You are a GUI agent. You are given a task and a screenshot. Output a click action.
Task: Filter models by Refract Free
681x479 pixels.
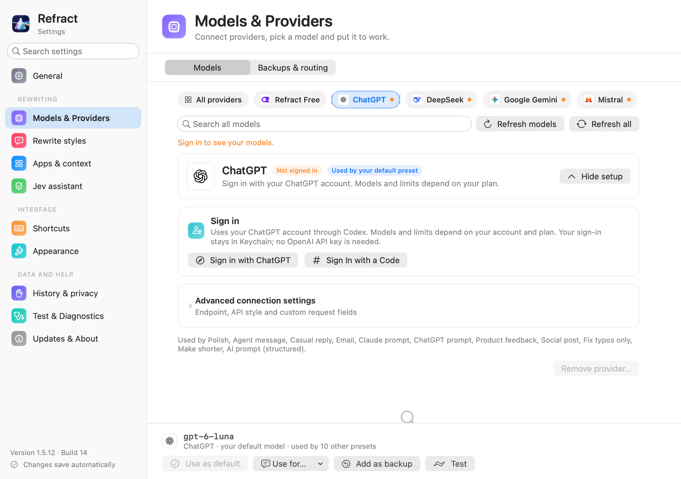click(290, 100)
